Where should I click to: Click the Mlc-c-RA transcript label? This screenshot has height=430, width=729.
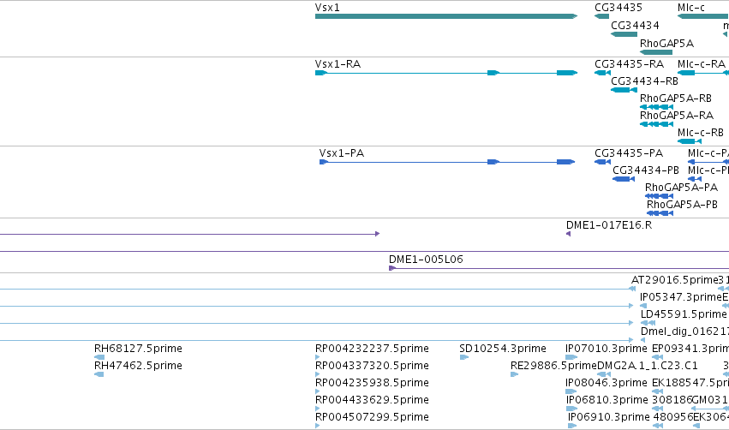701,64
